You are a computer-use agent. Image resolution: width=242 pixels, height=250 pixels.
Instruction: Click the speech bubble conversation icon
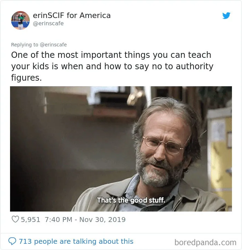[12, 241]
